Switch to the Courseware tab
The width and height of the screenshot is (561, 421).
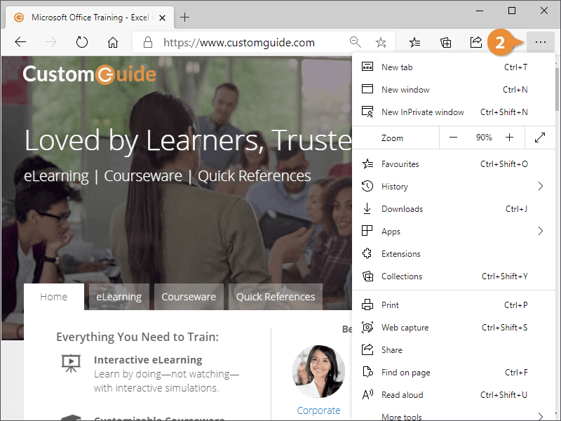(189, 297)
